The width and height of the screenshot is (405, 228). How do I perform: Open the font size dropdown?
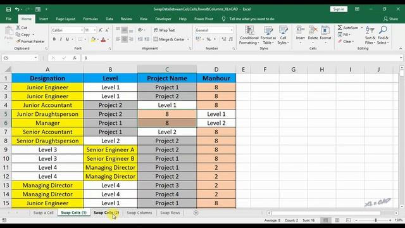pos(95,30)
